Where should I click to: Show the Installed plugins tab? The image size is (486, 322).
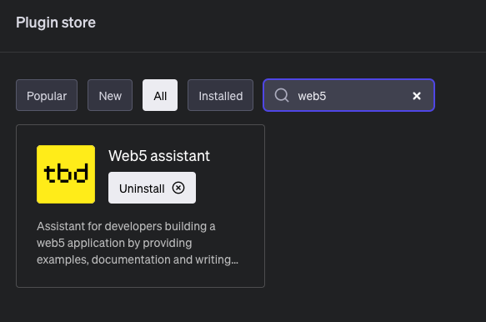(220, 95)
